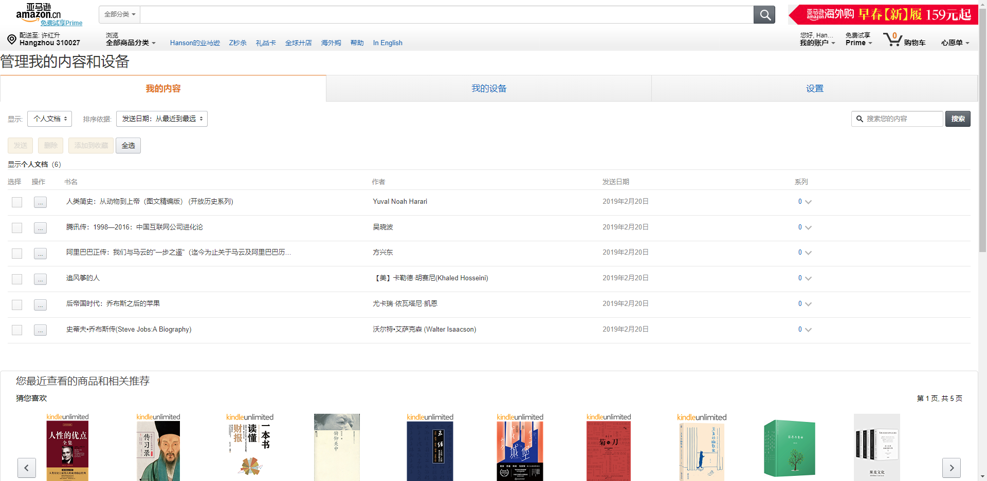Switch to the 我的设备 tab

click(x=489, y=88)
